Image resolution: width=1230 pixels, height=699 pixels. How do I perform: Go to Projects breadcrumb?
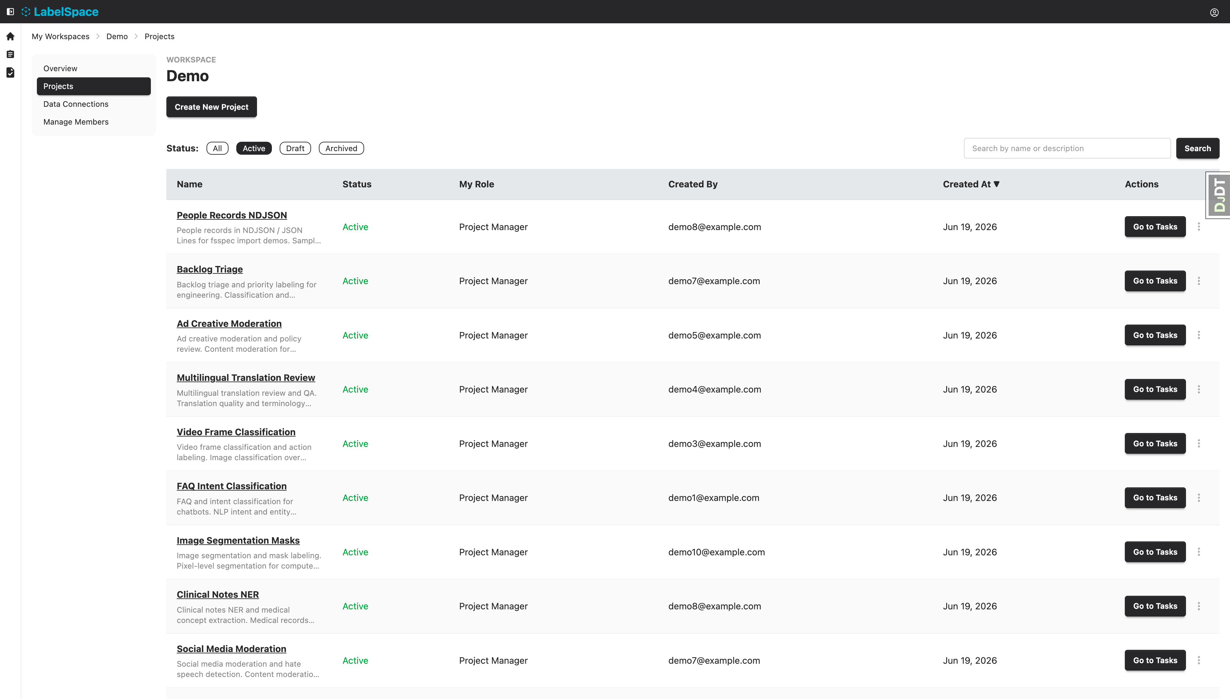coord(159,37)
